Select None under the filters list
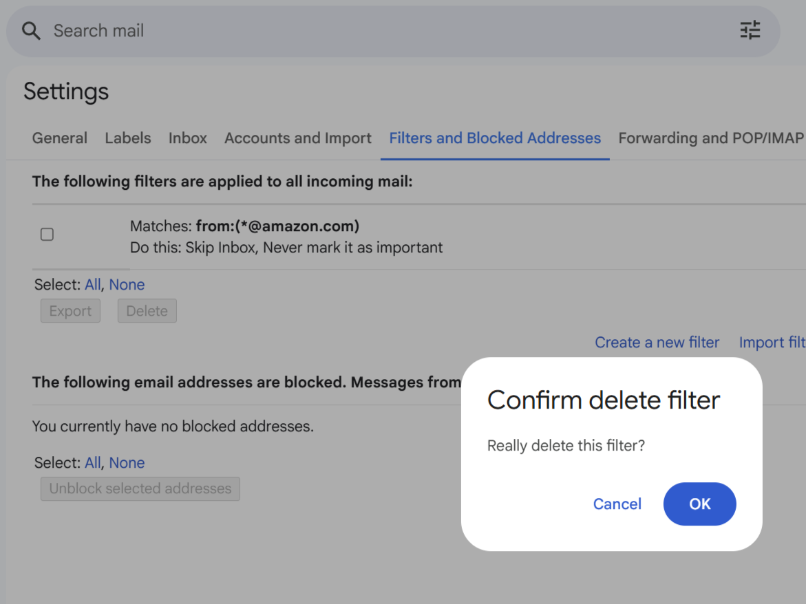The height and width of the screenshot is (604, 806). point(127,285)
